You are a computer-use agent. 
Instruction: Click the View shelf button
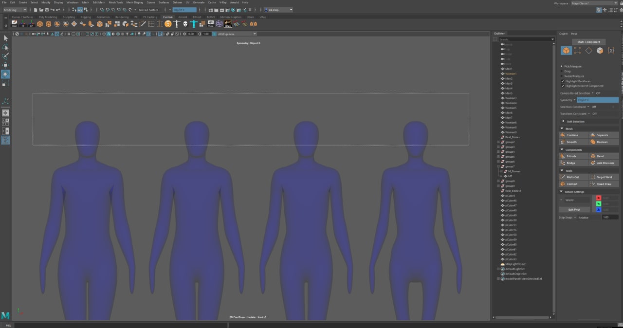pyautogui.click(x=211, y=23)
